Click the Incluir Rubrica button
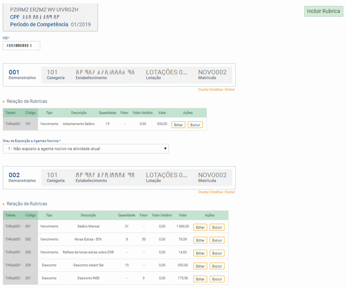Viewport: 346px width, 288px height. 323,11
